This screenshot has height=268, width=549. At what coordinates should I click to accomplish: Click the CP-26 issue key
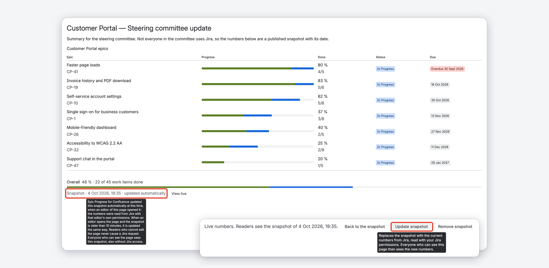[73, 134]
